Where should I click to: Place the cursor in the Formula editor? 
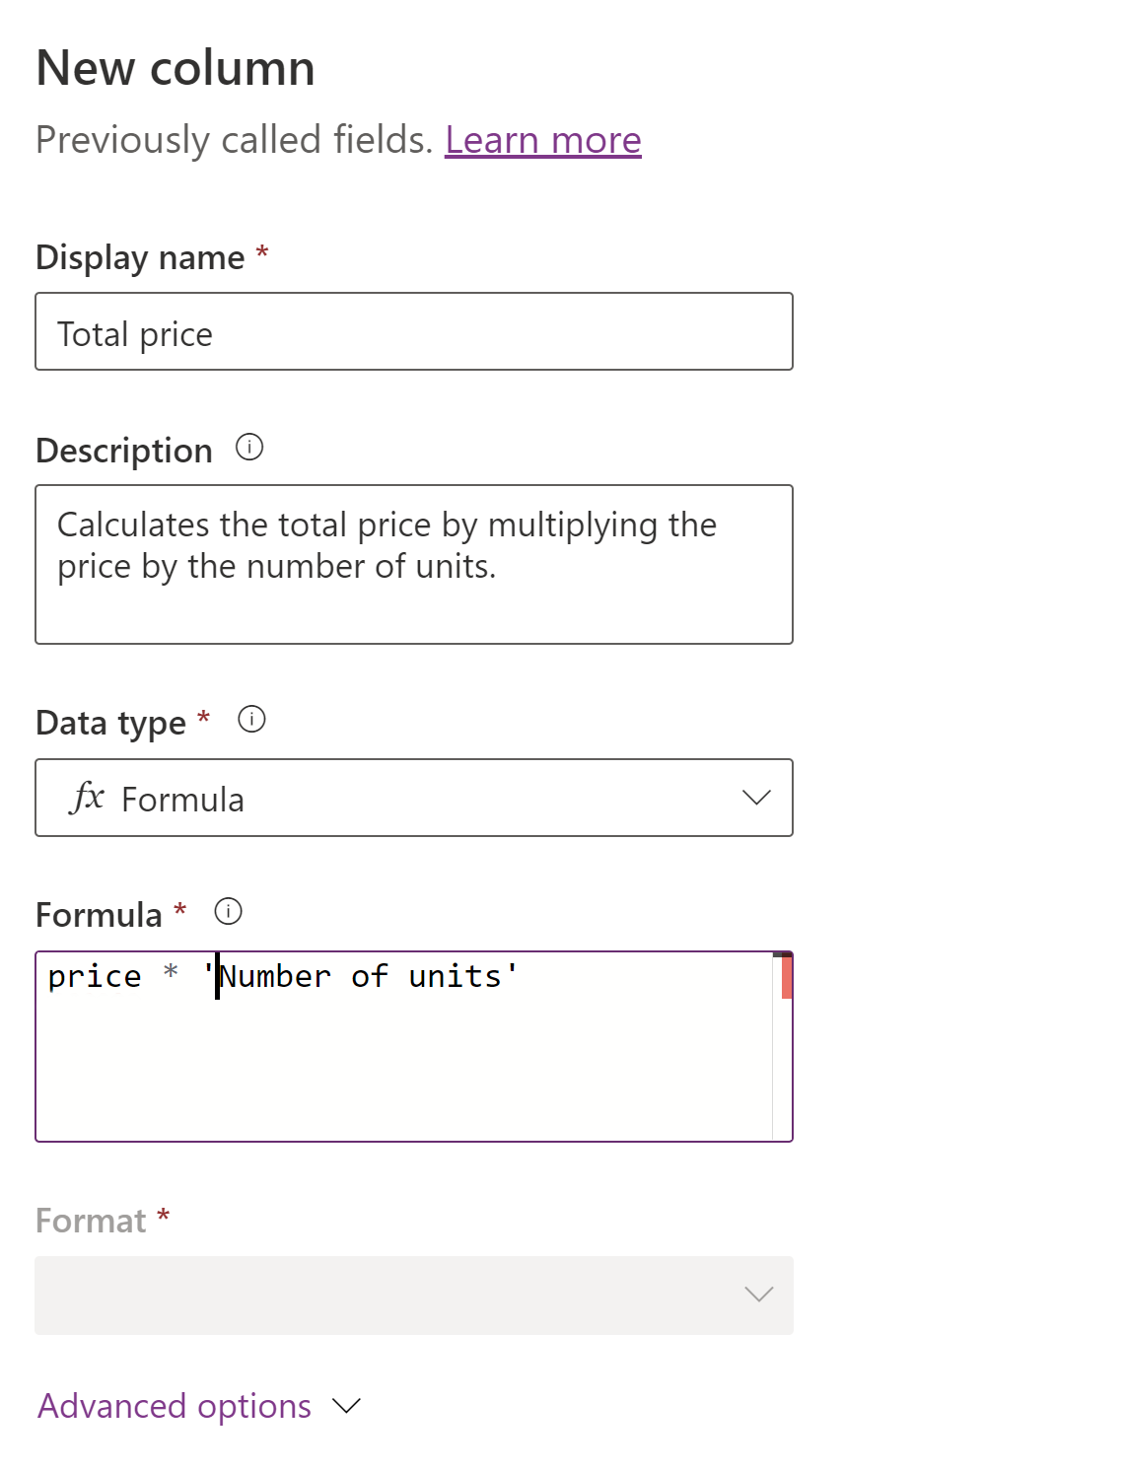tap(394, 1045)
